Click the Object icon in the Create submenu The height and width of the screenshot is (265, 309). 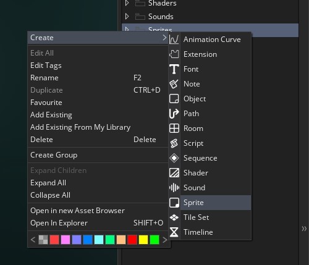(174, 99)
